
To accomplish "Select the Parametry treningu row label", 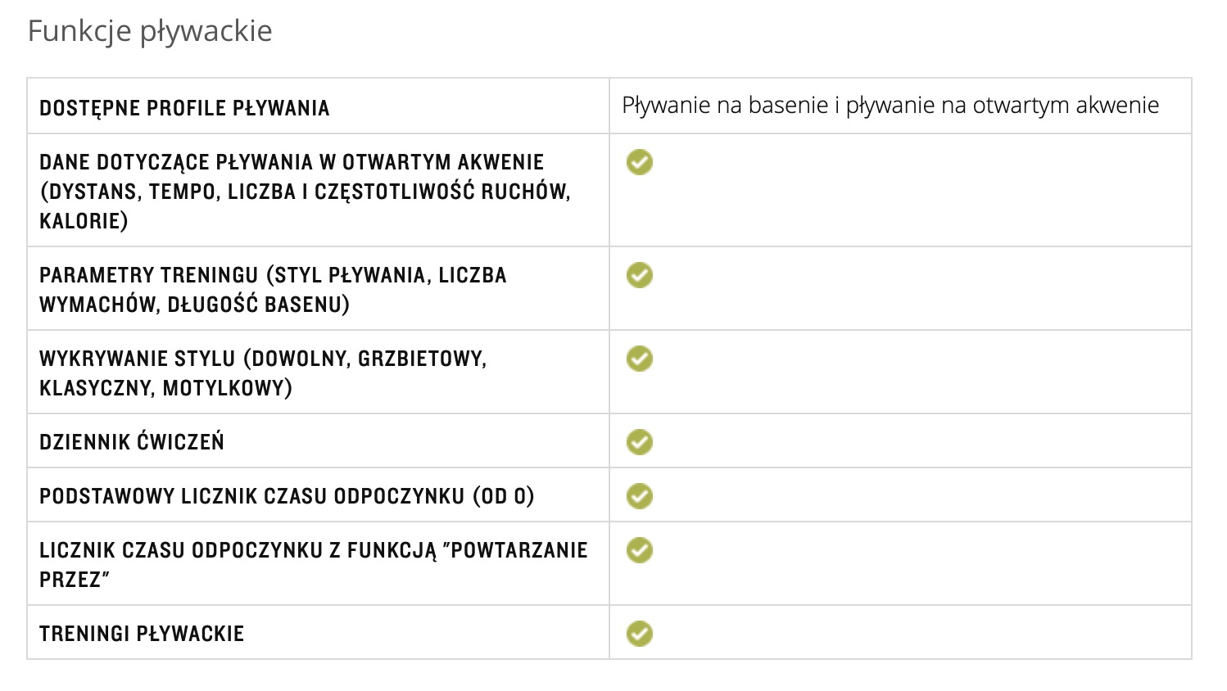I will pos(273,290).
